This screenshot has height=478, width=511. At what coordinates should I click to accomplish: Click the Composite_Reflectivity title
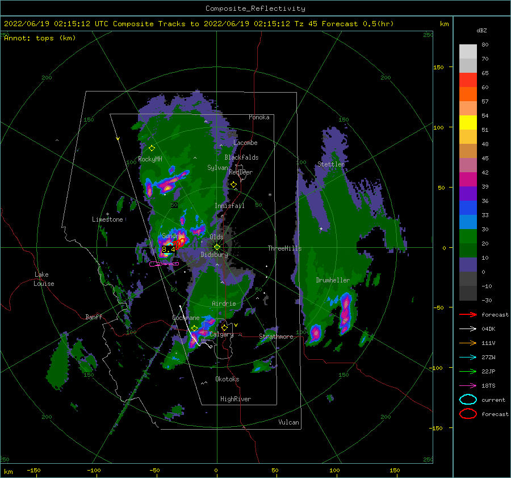click(x=256, y=9)
